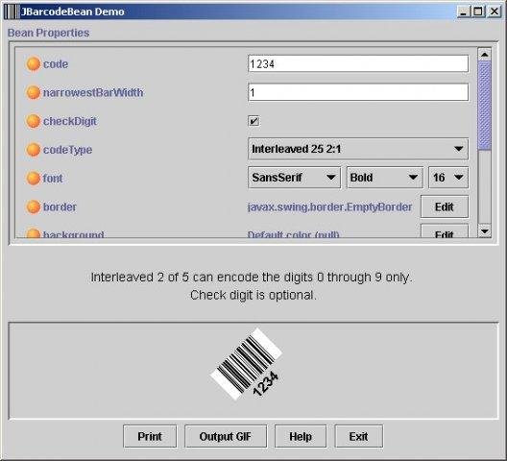Click the rotated barcode preview image
The height and width of the screenshot is (461, 507).
click(x=247, y=364)
